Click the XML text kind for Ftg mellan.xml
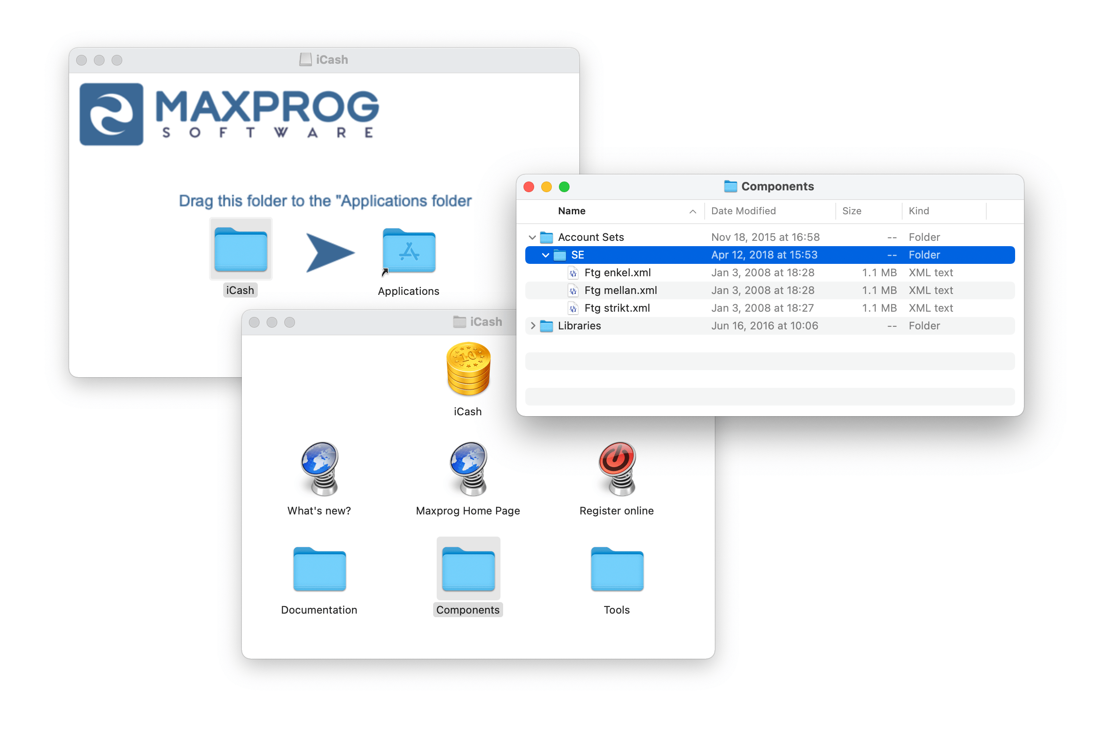This screenshot has height=742, width=1109. 930,290
